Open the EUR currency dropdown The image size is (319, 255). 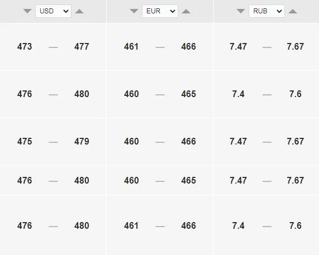[x=160, y=11]
